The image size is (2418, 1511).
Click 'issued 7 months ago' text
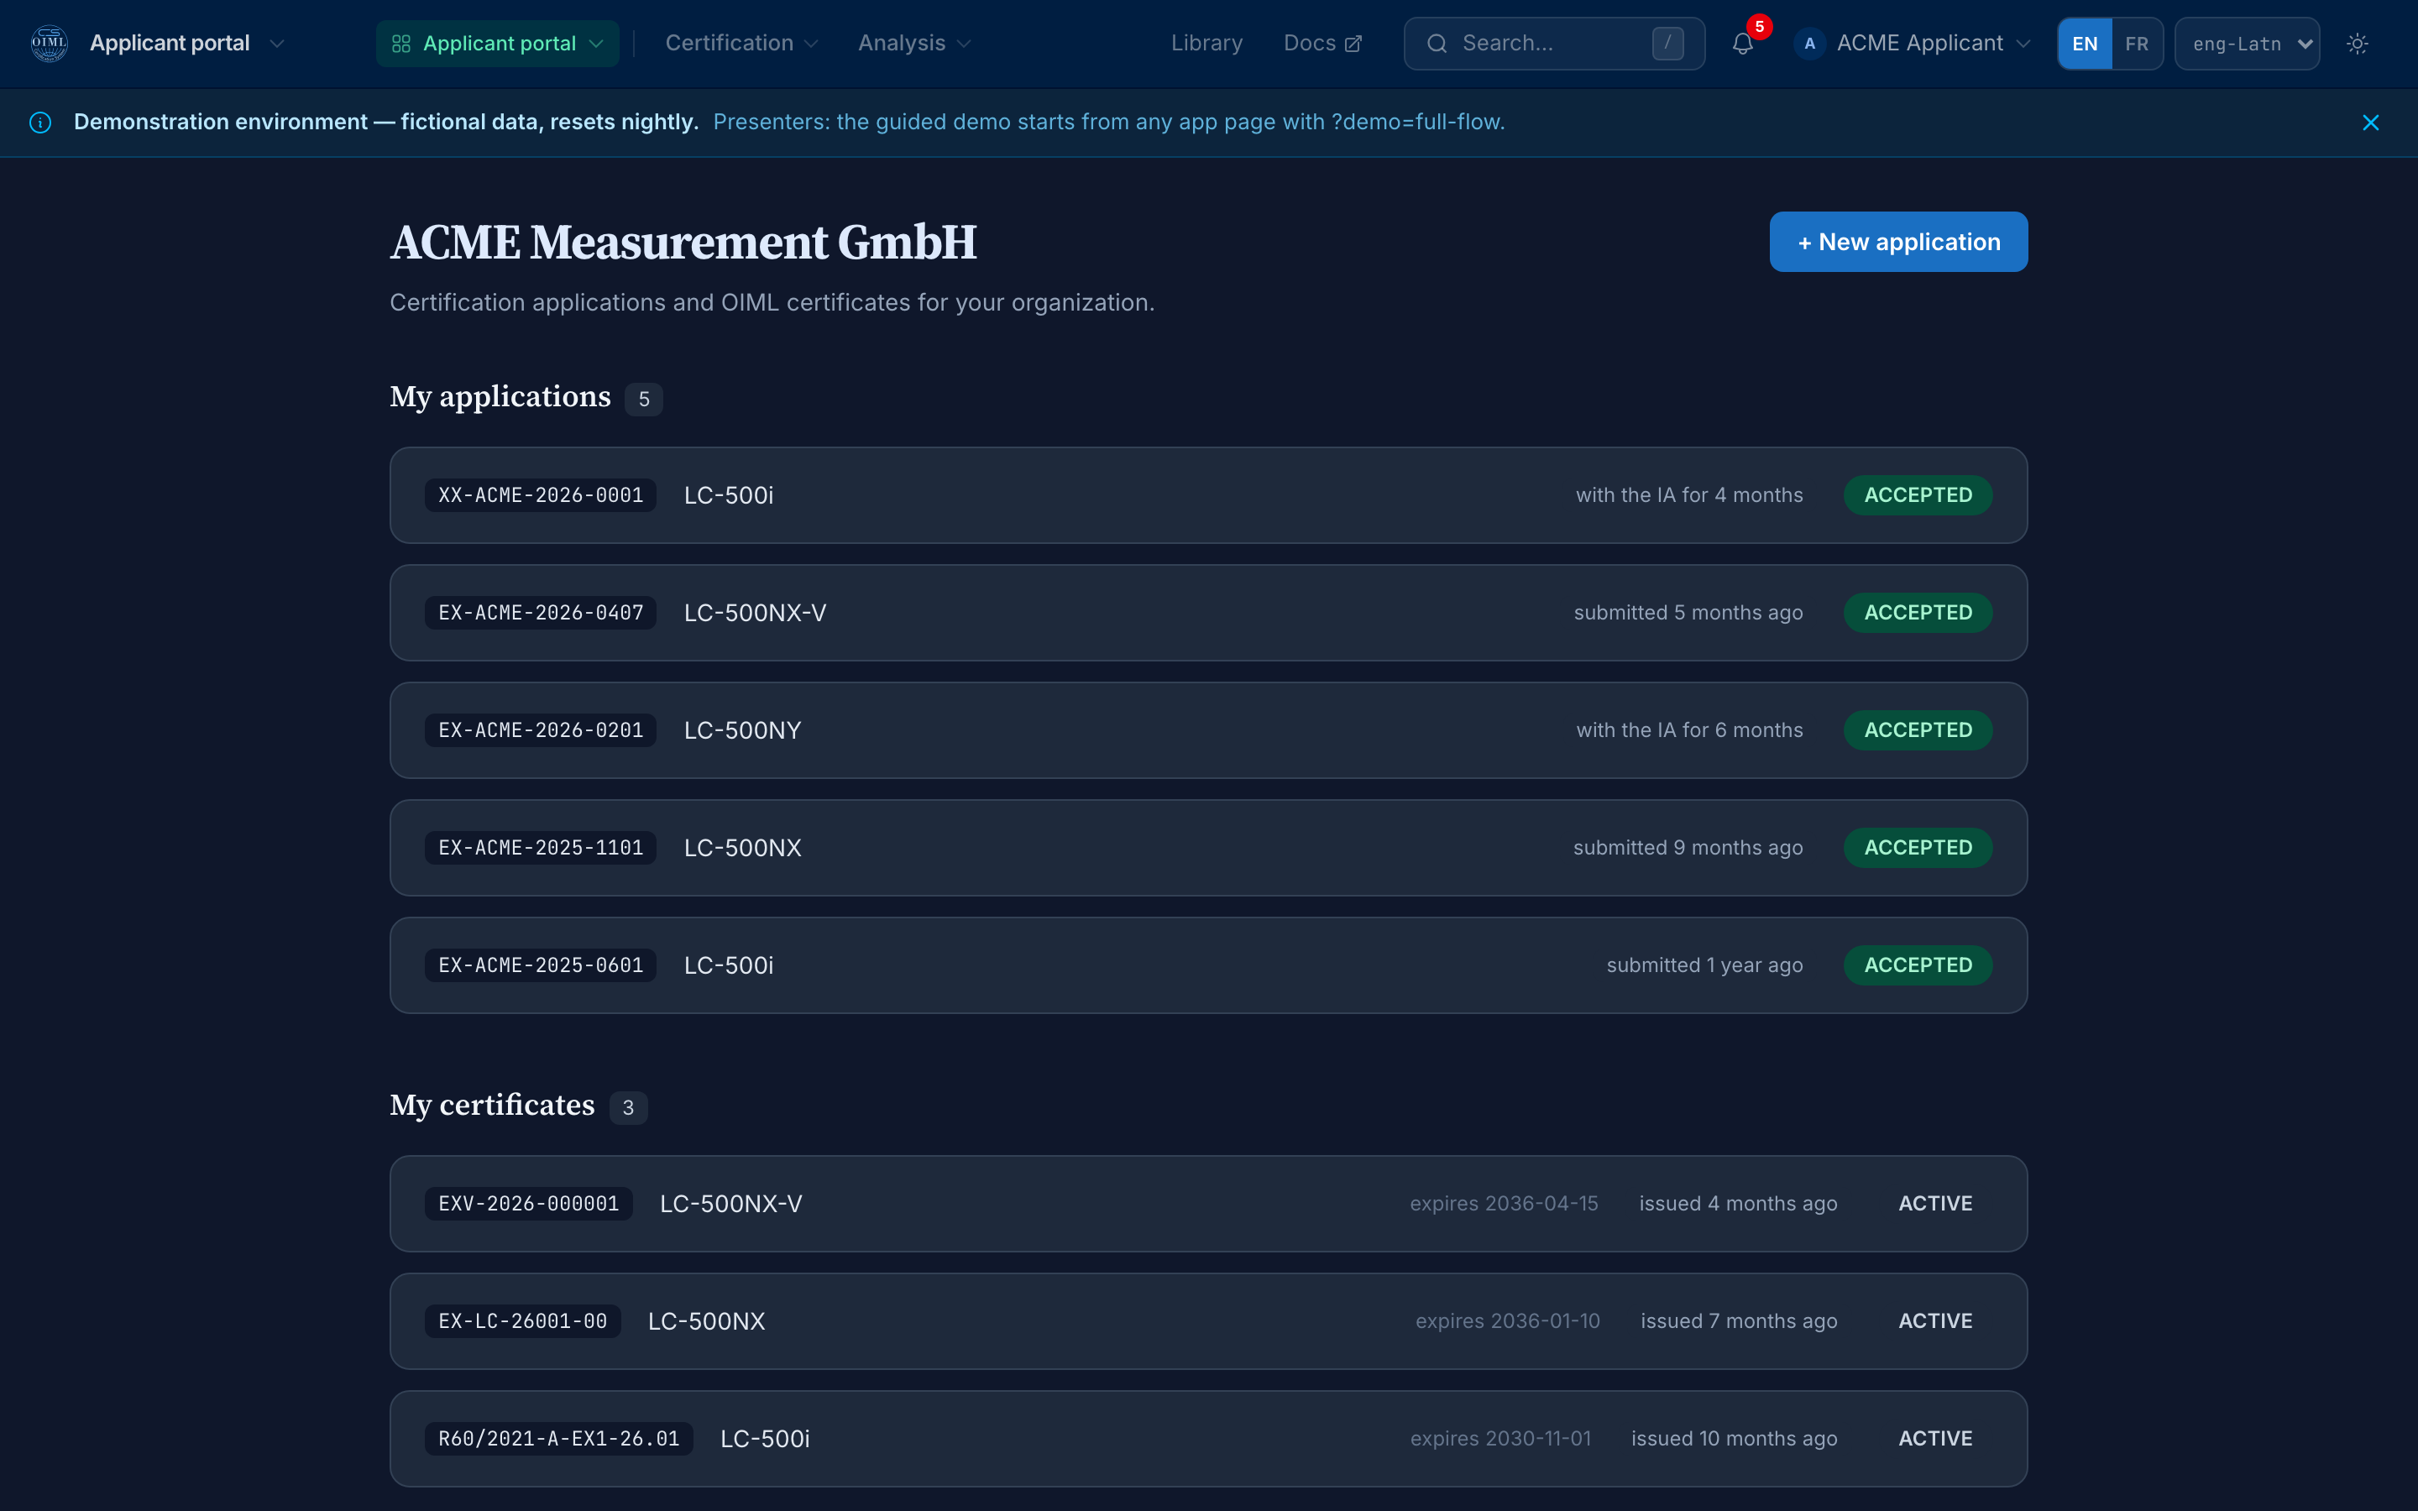click(1739, 1321)
